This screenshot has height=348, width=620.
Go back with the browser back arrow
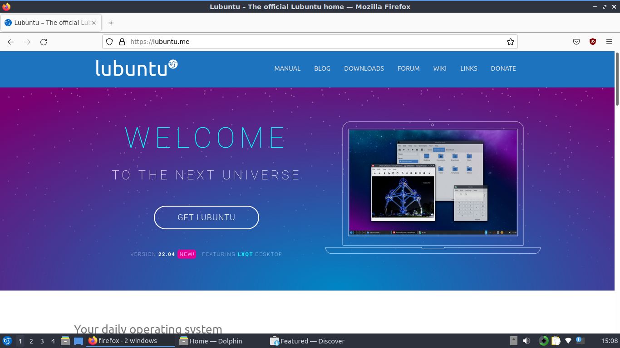(11, 42)
